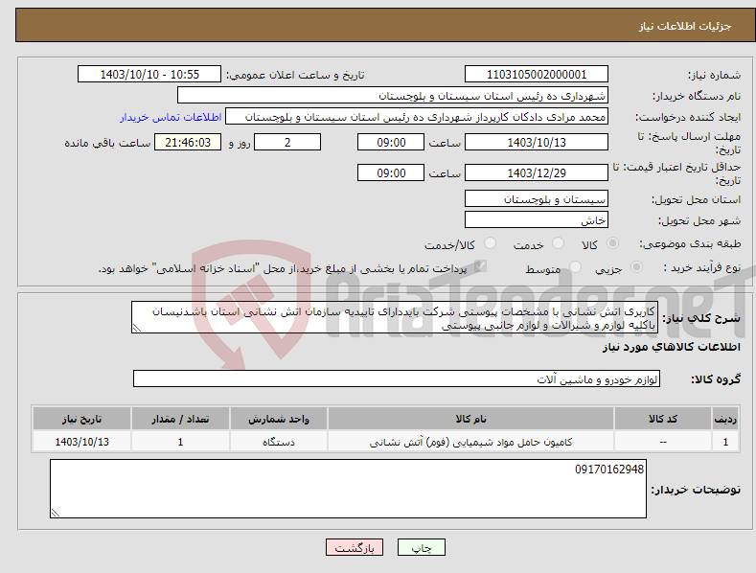Click the نام کالا column header
Viewport: 756px width, 573px height.
click(x=470, y=419)
